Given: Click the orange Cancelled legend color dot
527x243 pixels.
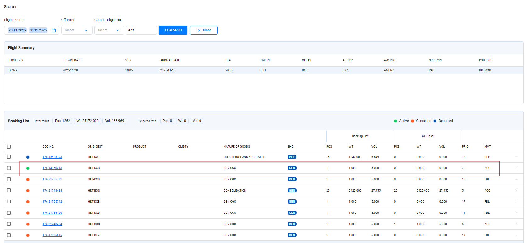Looking at the screenshot, I should coord(412,121).
